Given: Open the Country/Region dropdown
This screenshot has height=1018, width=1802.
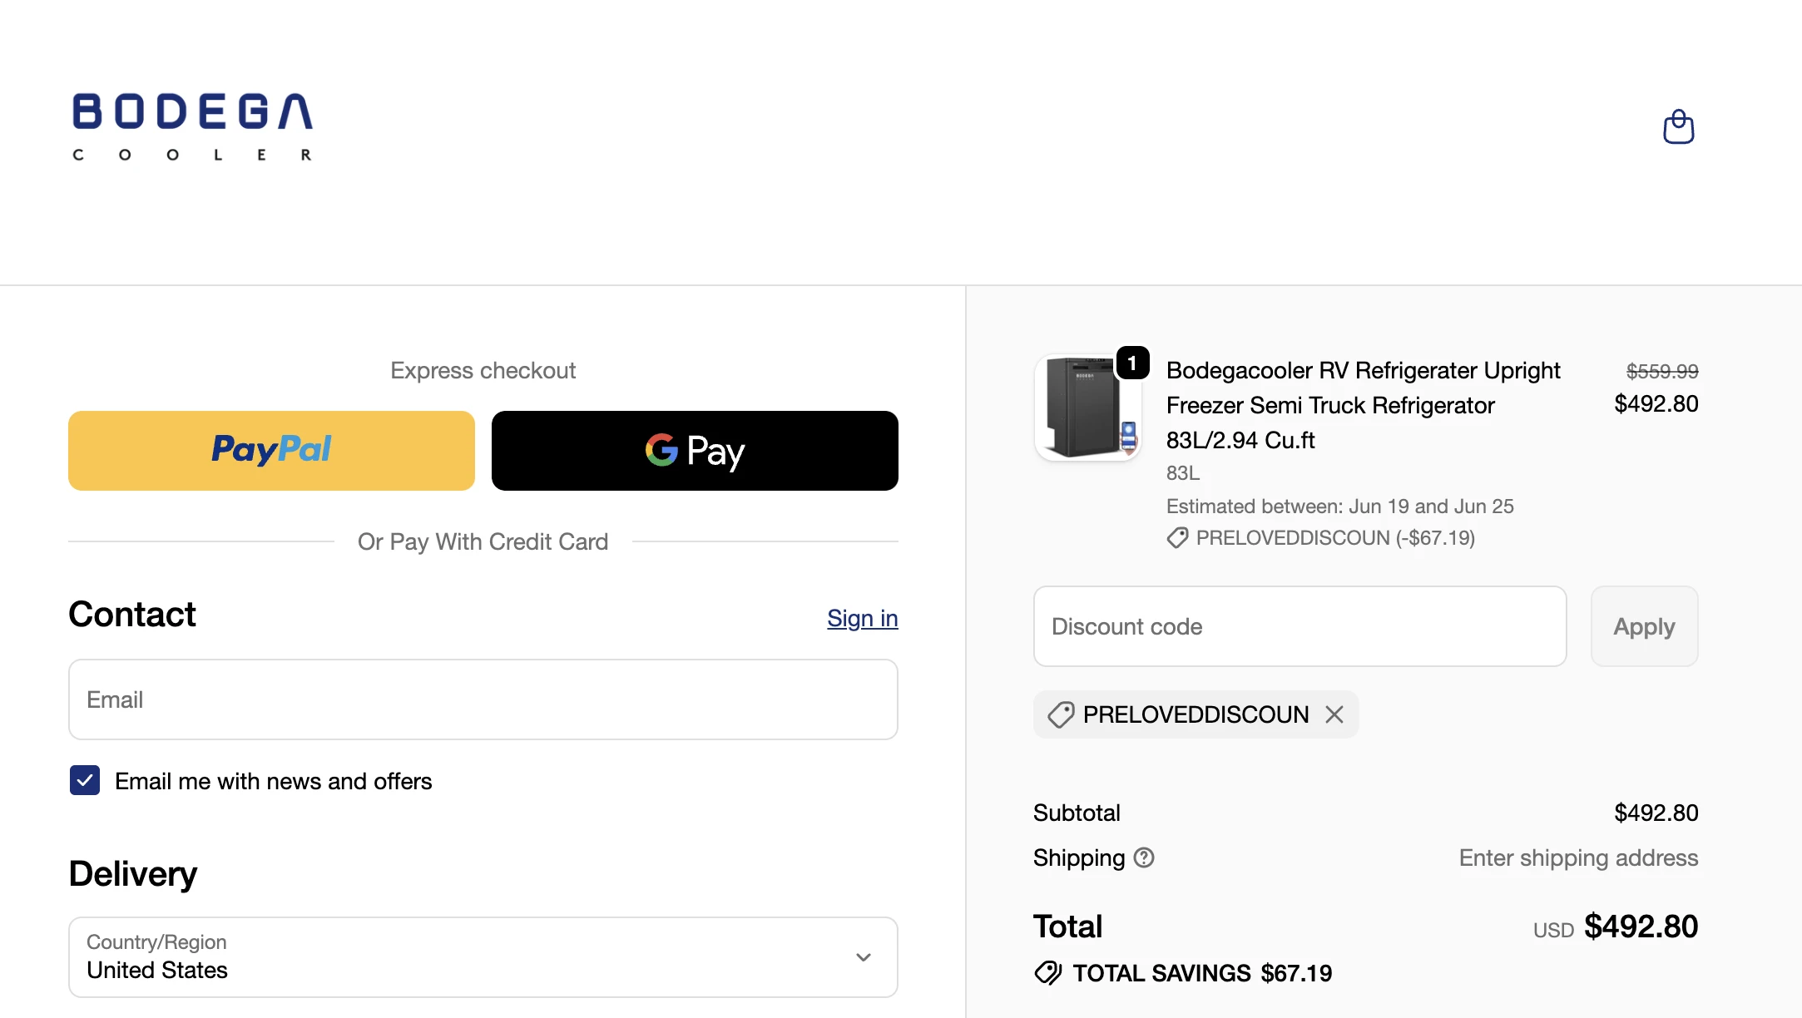Looking at the screenshot, I should point(483,957).
